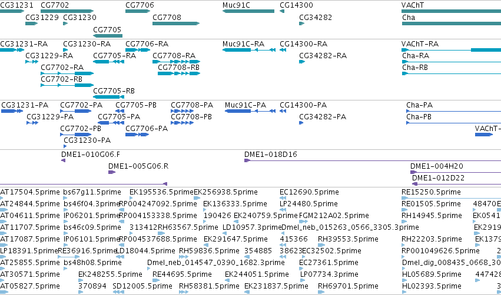Select the CG7702 gene bar in top track
501x295 pixels.
[67, 11]
